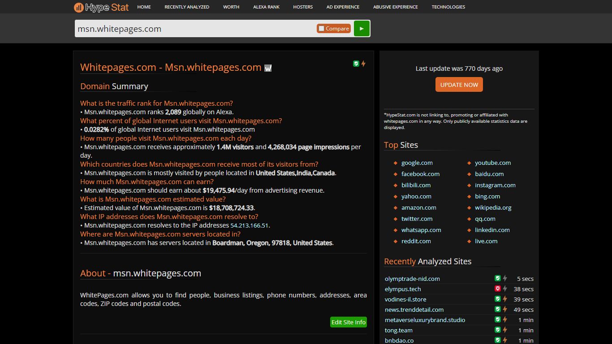Open tong.team recently analyzed link

(399, 330)
